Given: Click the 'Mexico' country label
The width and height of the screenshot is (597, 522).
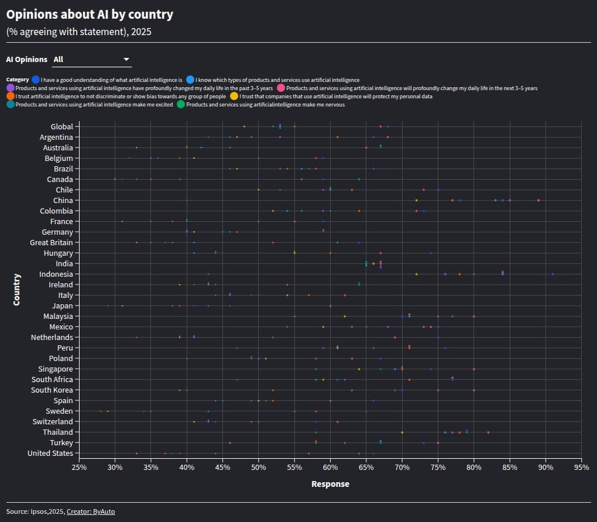Looking at the screenshot, I should coord(61,327).
